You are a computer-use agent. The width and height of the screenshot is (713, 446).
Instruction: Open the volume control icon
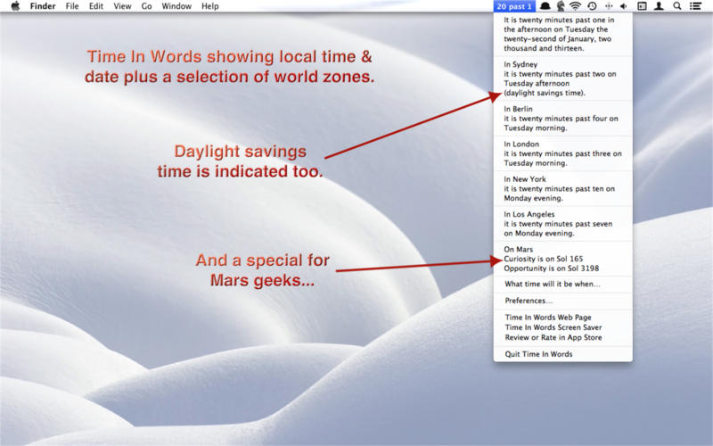pyautogui.click(x=624, y=6)
